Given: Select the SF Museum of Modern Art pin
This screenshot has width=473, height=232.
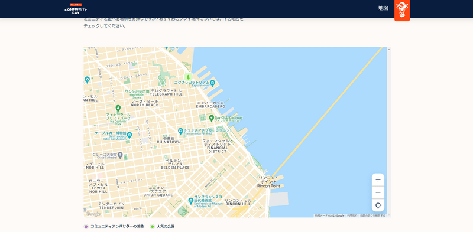Looking at the screenshot, I should tap(190, 201).
